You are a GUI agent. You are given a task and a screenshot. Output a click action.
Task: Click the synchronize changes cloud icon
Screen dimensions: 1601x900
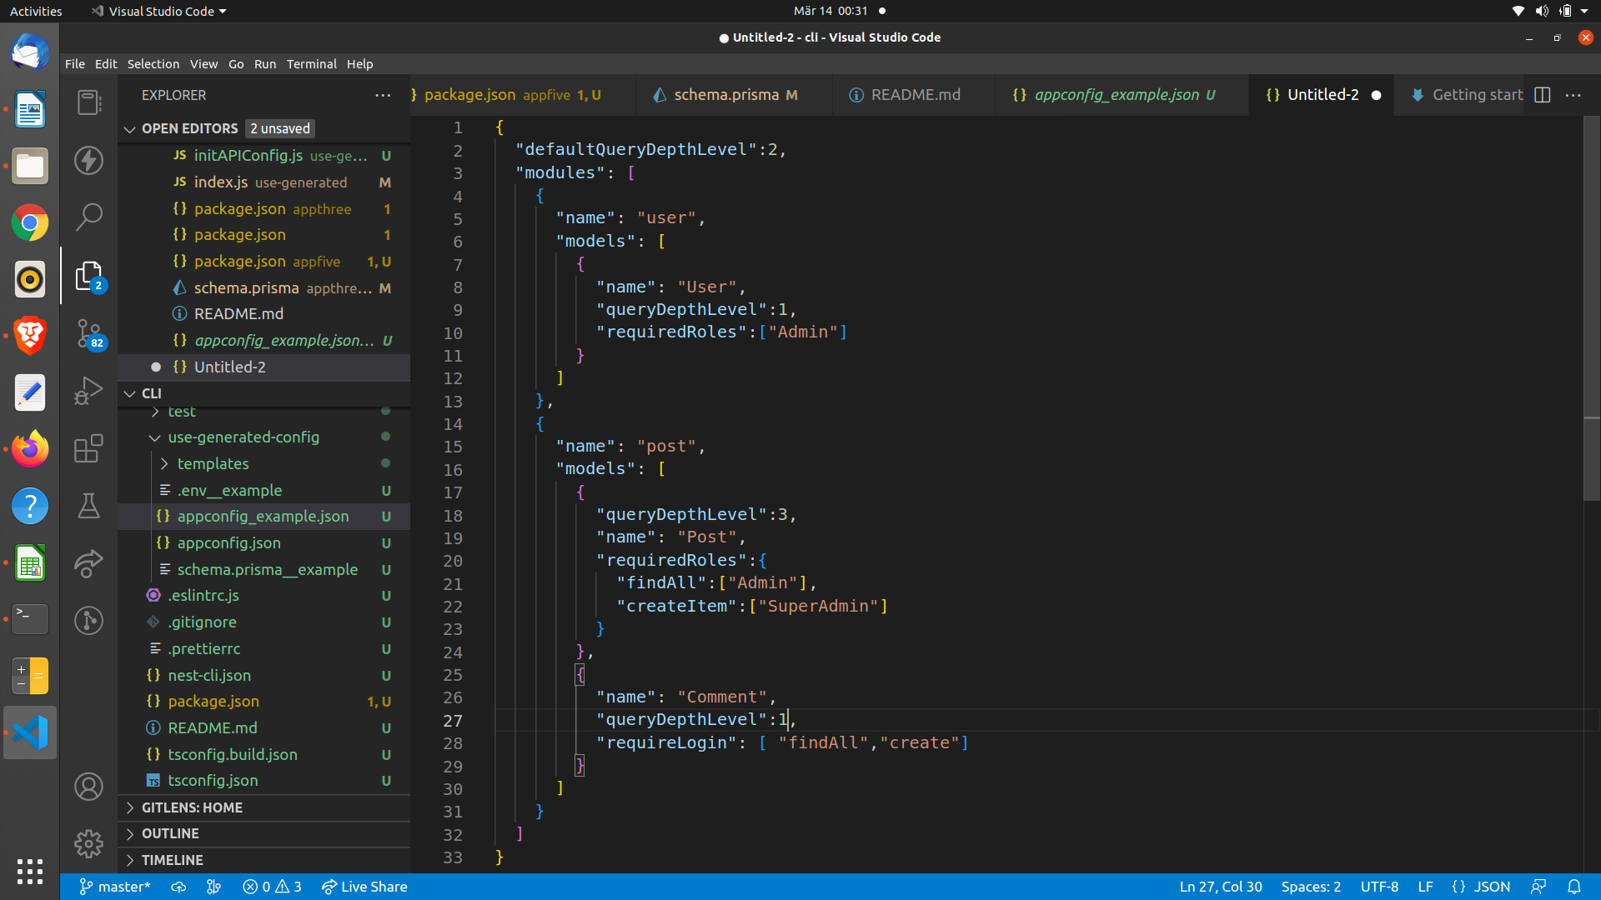tap(178, 887)
